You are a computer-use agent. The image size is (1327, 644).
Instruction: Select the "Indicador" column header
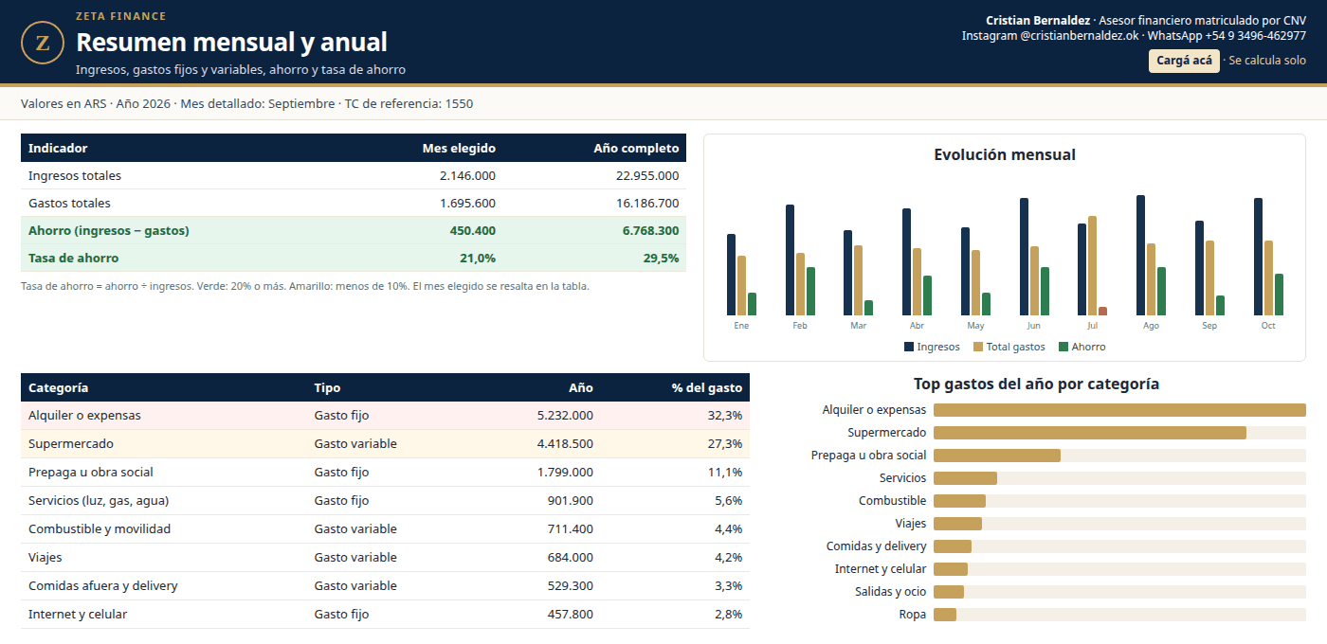(x=58, y=148)
